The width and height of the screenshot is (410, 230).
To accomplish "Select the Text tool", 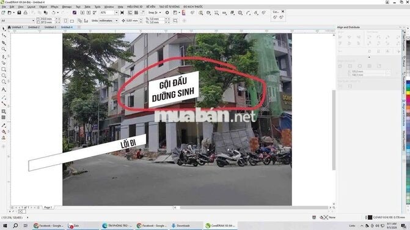I will point(4,90).
